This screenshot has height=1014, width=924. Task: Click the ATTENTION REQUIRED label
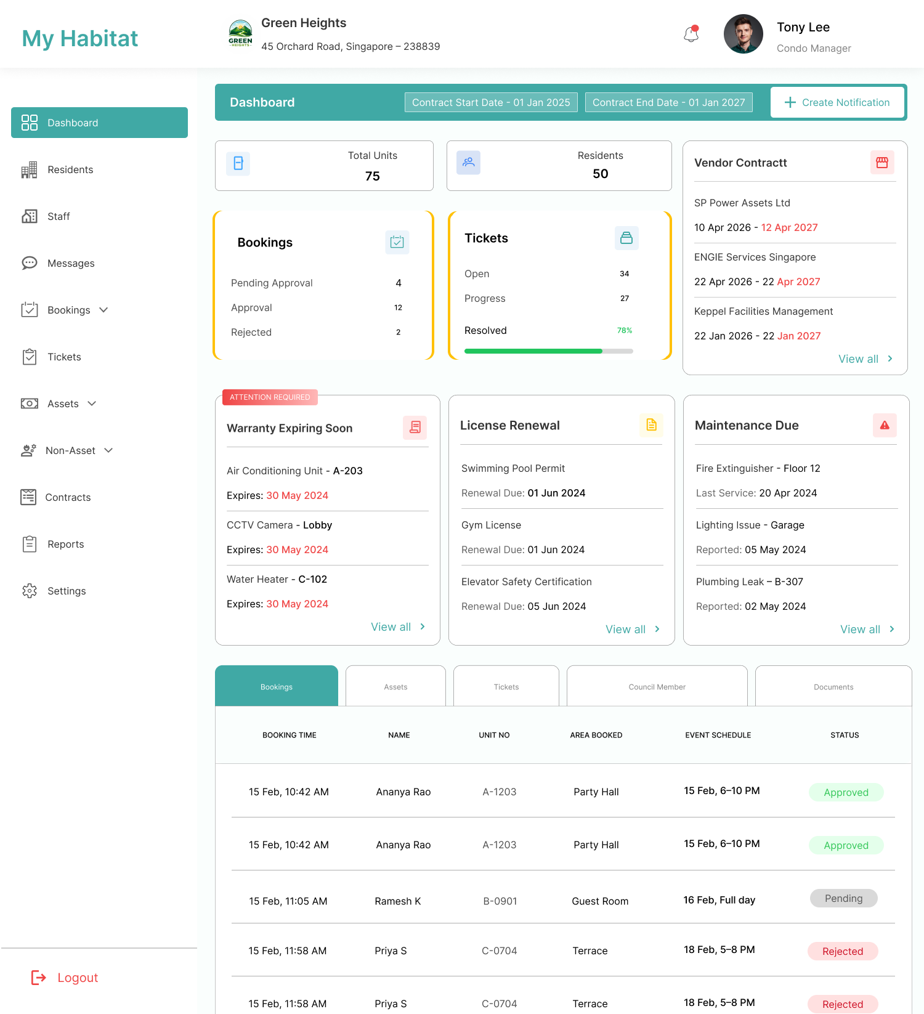click(x=270, y=397)
